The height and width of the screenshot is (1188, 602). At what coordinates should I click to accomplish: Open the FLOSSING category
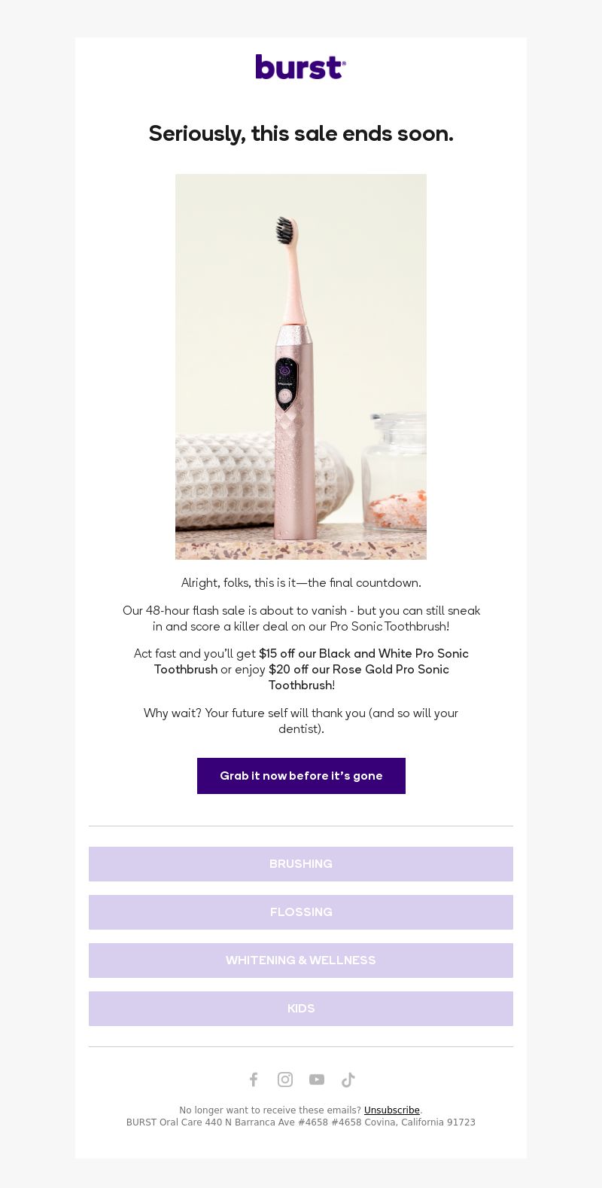coord(301,912)
